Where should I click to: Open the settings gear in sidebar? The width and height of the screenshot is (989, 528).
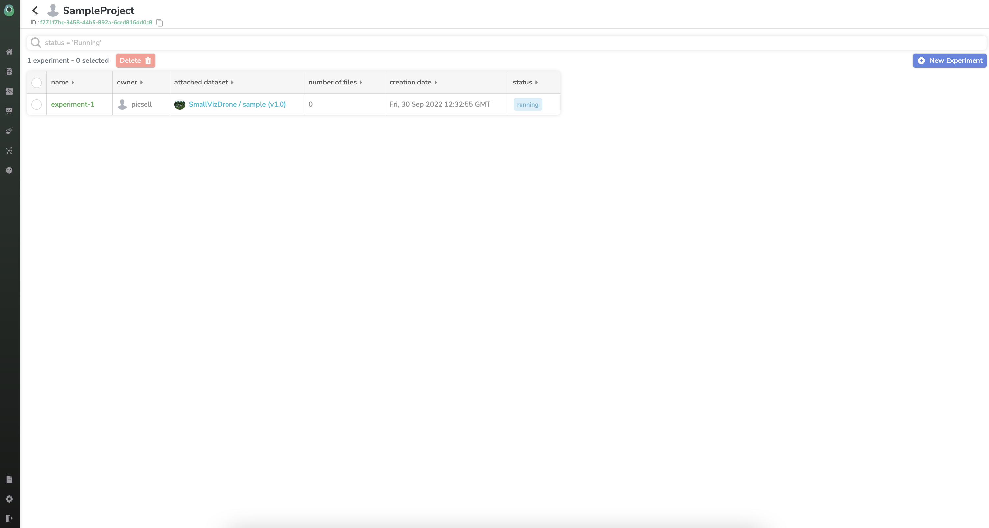click(x=9, y=499)
